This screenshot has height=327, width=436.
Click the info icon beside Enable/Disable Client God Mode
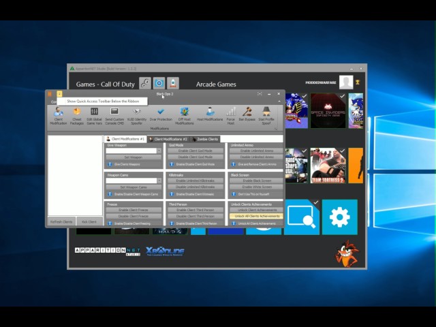[x=172, y=164]
